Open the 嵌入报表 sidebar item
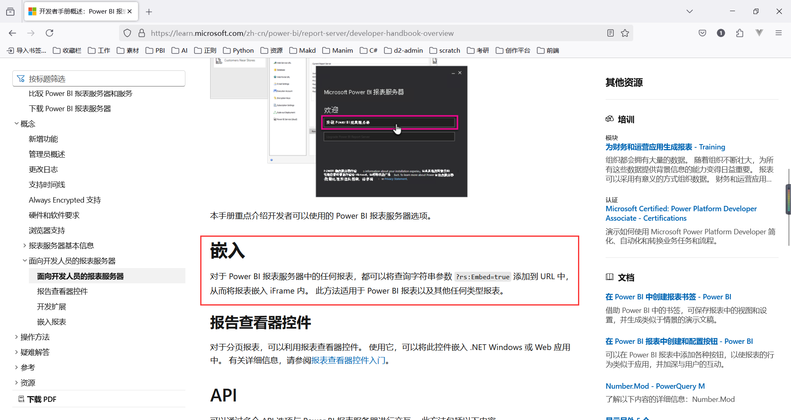The width and height of the screenshot is (791, 420). click(x=51, y=322)
